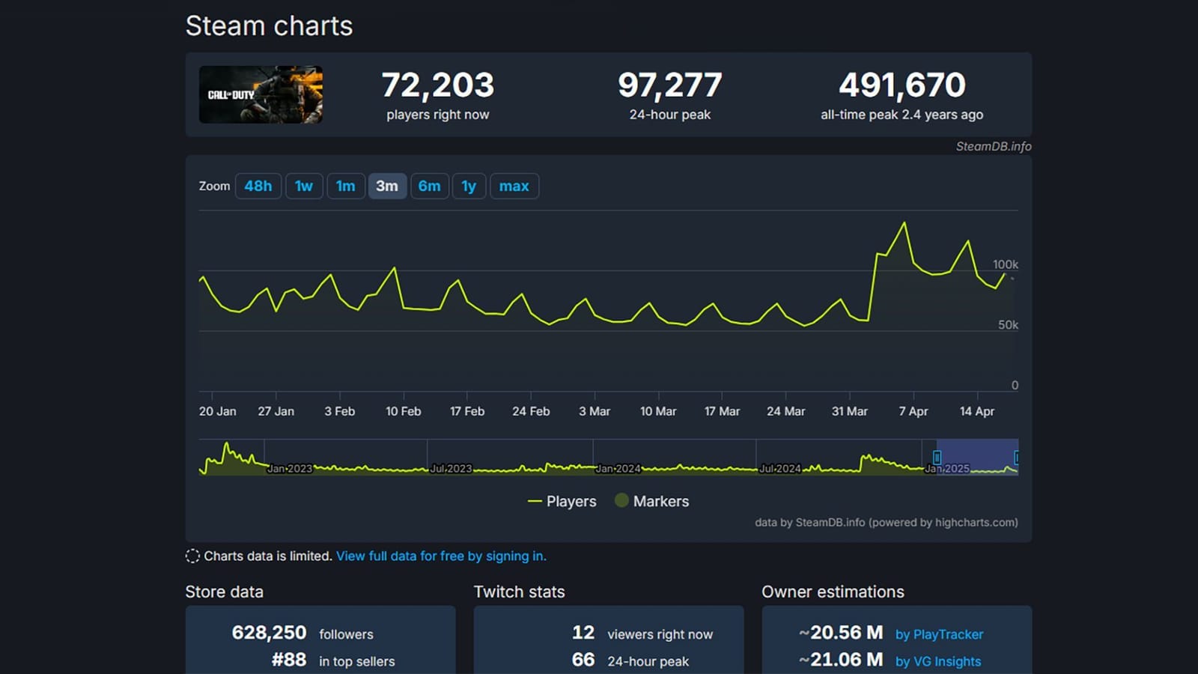Select the 3m zoom range
The image size is (1198, 674).
(387, 186)
